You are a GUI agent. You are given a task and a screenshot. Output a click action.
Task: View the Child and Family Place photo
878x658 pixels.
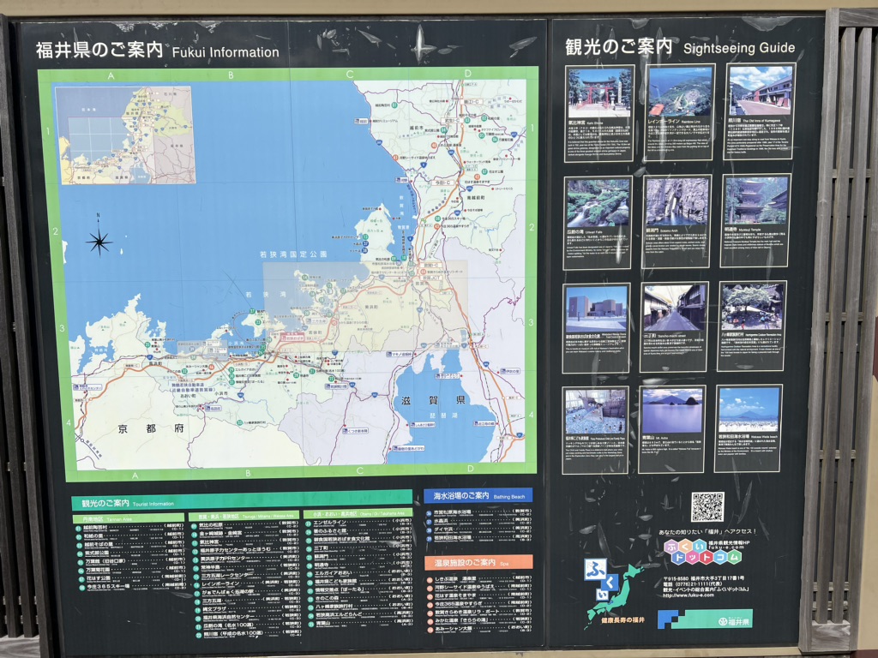[x=595, y=411]
